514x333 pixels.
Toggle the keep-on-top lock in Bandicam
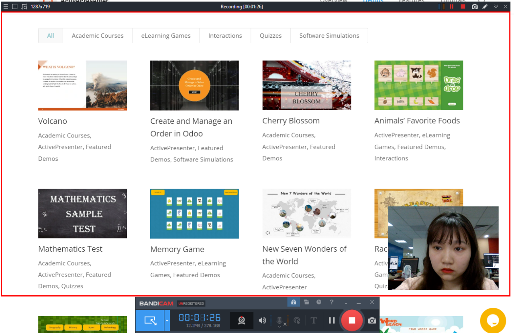click(293, 302)
